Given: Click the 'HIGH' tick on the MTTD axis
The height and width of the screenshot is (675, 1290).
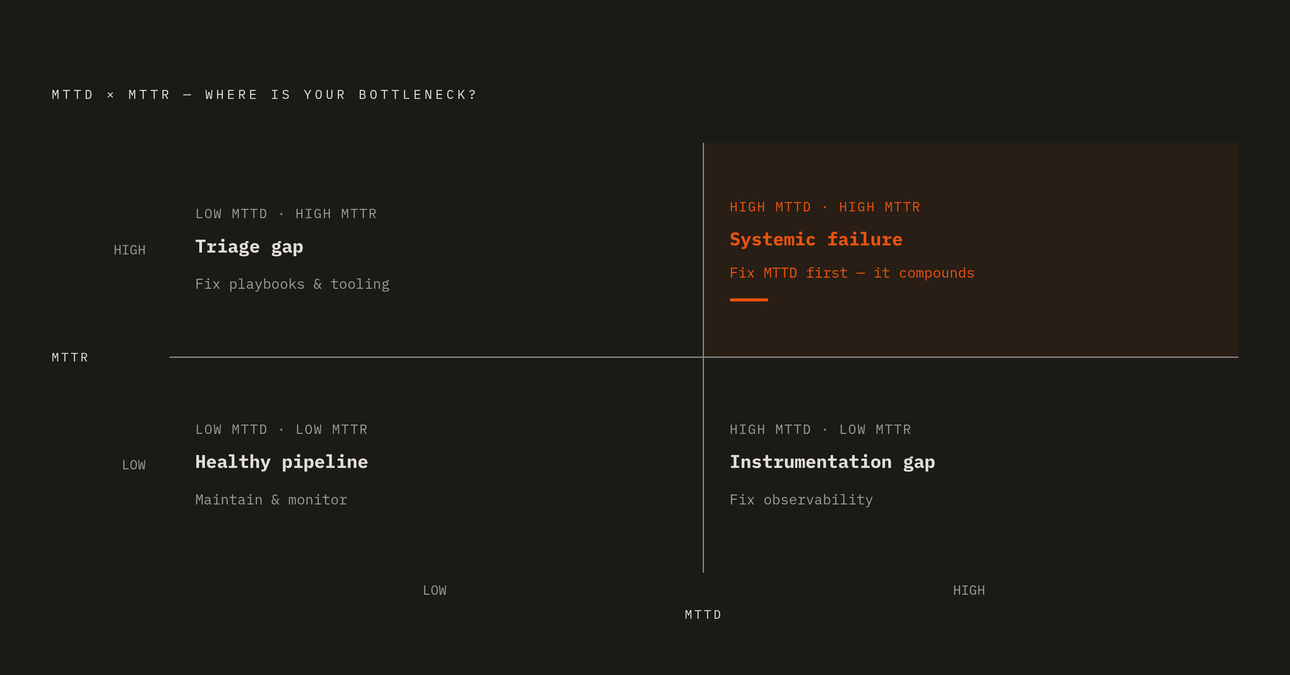Looking at the screenshot, I should [969, 590].
